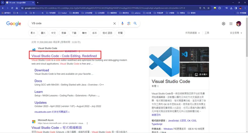Open the Google apps grid
Viewport: 248px width, 133px height.
(231, 24)
